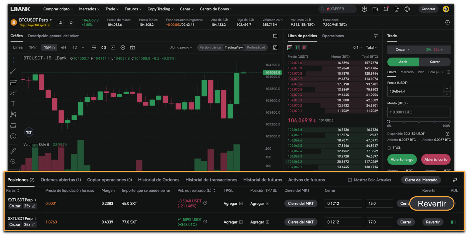The image size is (467, 236).
Task: Open chart settings hexagon in chart toolbar
Action: [123, 48]
